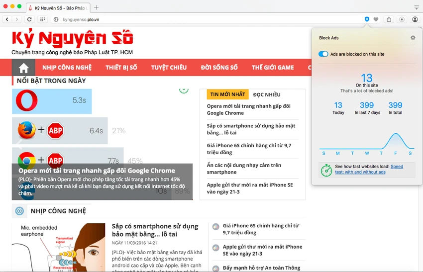Click the NGÀY 11/03/2016 14:21 date text
This screenshot has height=272, width=423.
click(134, 243)
